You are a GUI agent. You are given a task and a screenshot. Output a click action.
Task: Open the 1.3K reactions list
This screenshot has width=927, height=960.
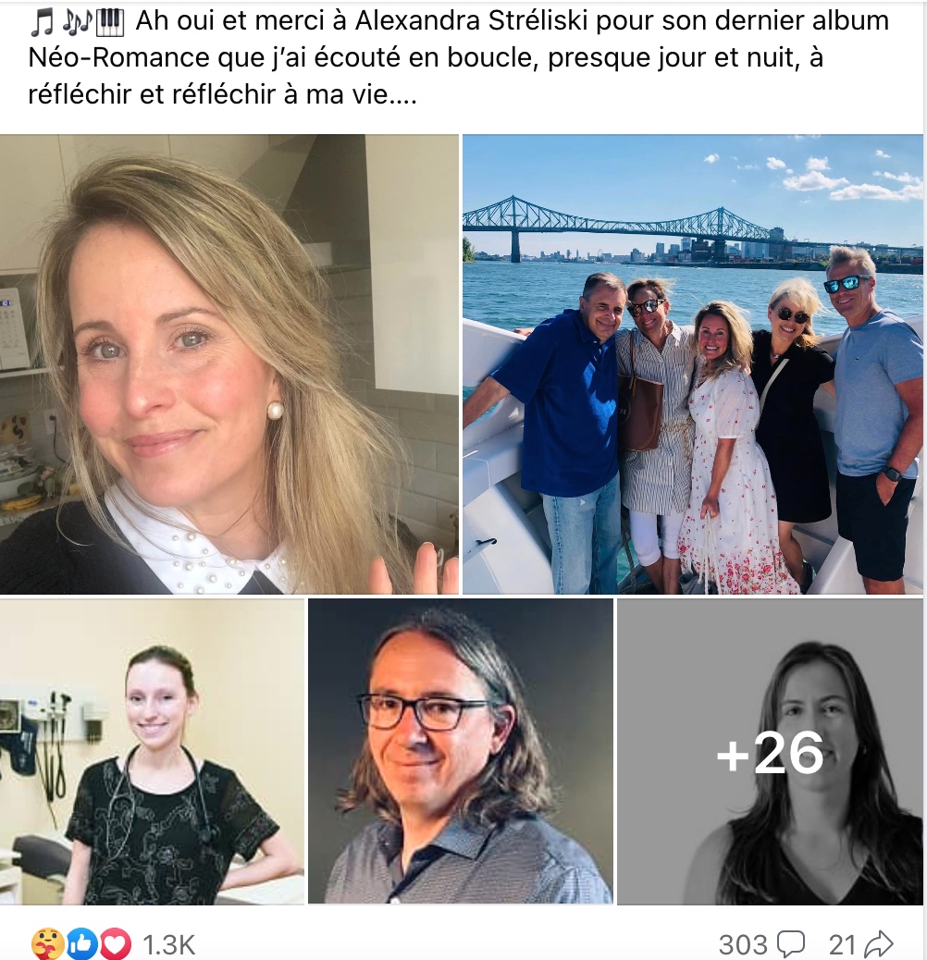(x=168, y=944)
